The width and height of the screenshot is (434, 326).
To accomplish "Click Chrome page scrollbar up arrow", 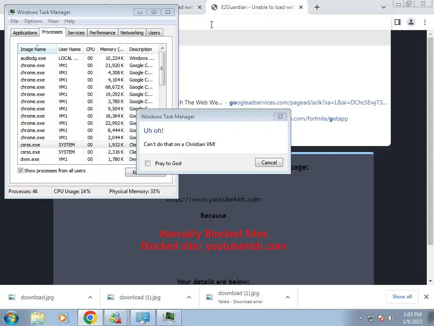I will coord(431,34).
